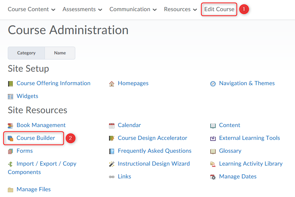Click the Calendar icon
Viewport: 295px width, 197px height.
click(112, 125)
